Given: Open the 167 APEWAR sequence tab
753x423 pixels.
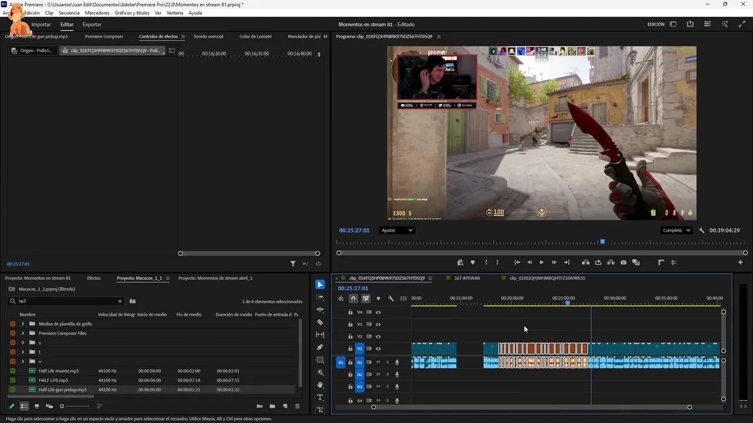Looking at the screenshot, I should [x=467, y=278].
